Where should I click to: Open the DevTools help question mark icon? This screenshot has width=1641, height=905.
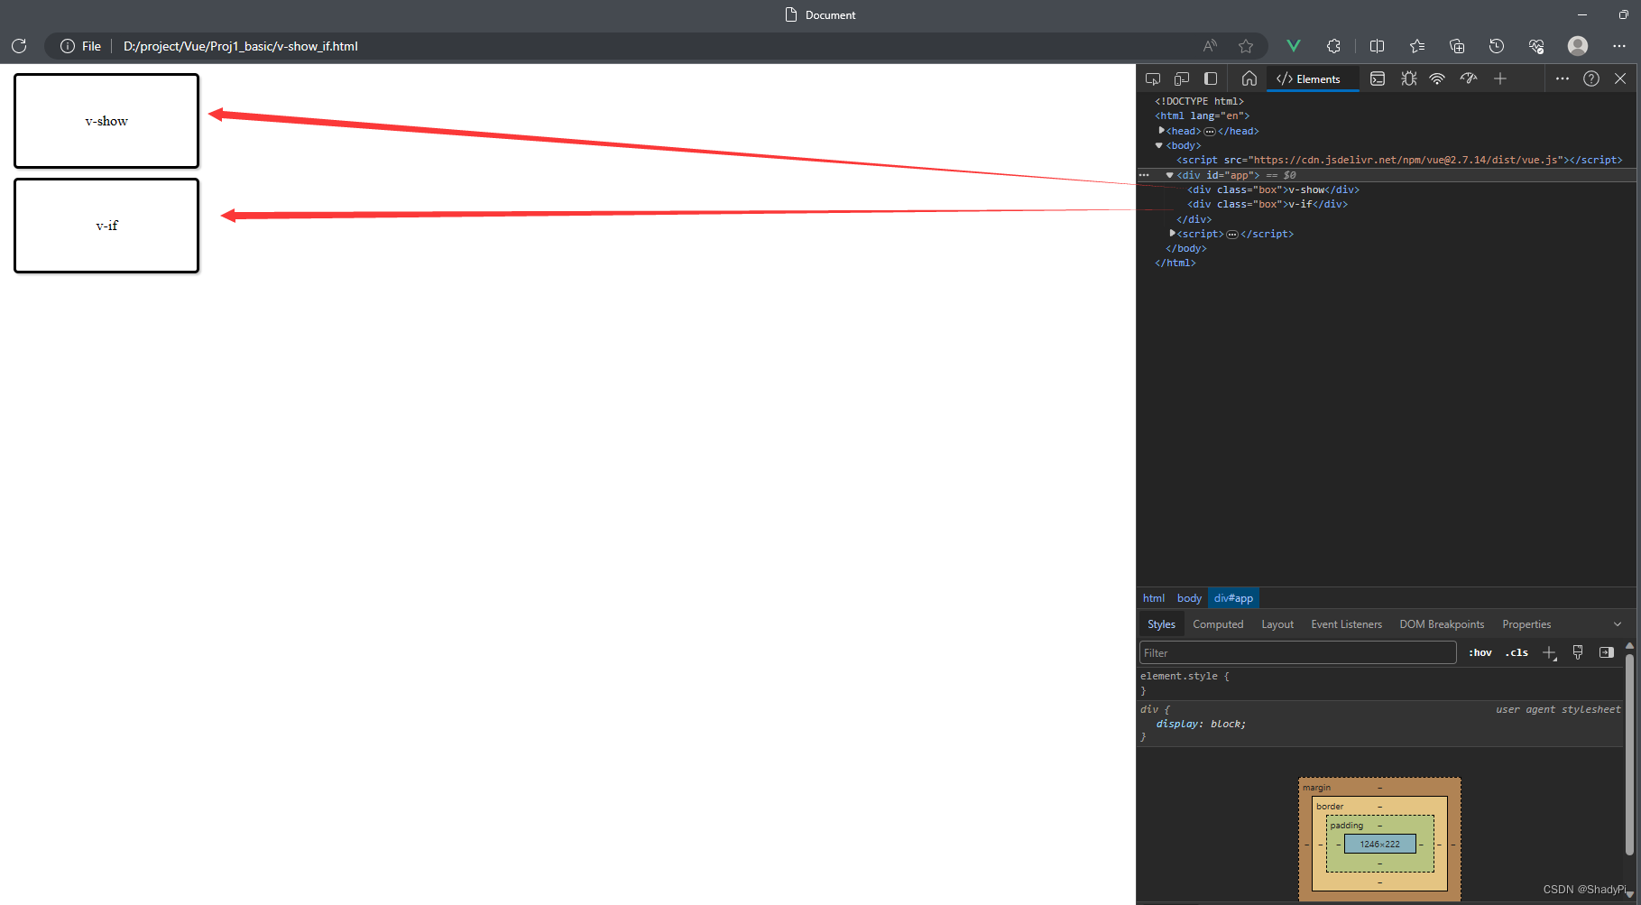coord(1591,78)
